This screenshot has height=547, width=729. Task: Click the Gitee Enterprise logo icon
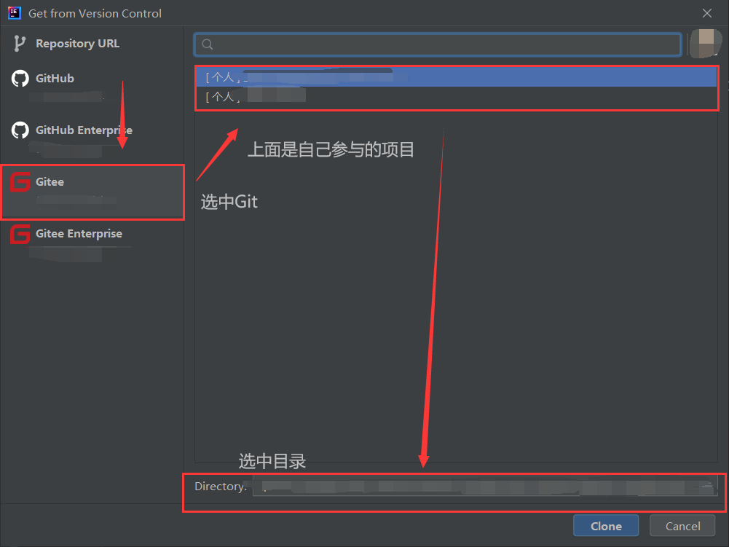point(20,234)
